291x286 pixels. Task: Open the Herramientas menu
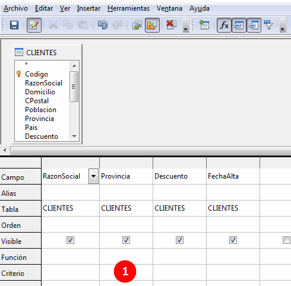point(128,8)
